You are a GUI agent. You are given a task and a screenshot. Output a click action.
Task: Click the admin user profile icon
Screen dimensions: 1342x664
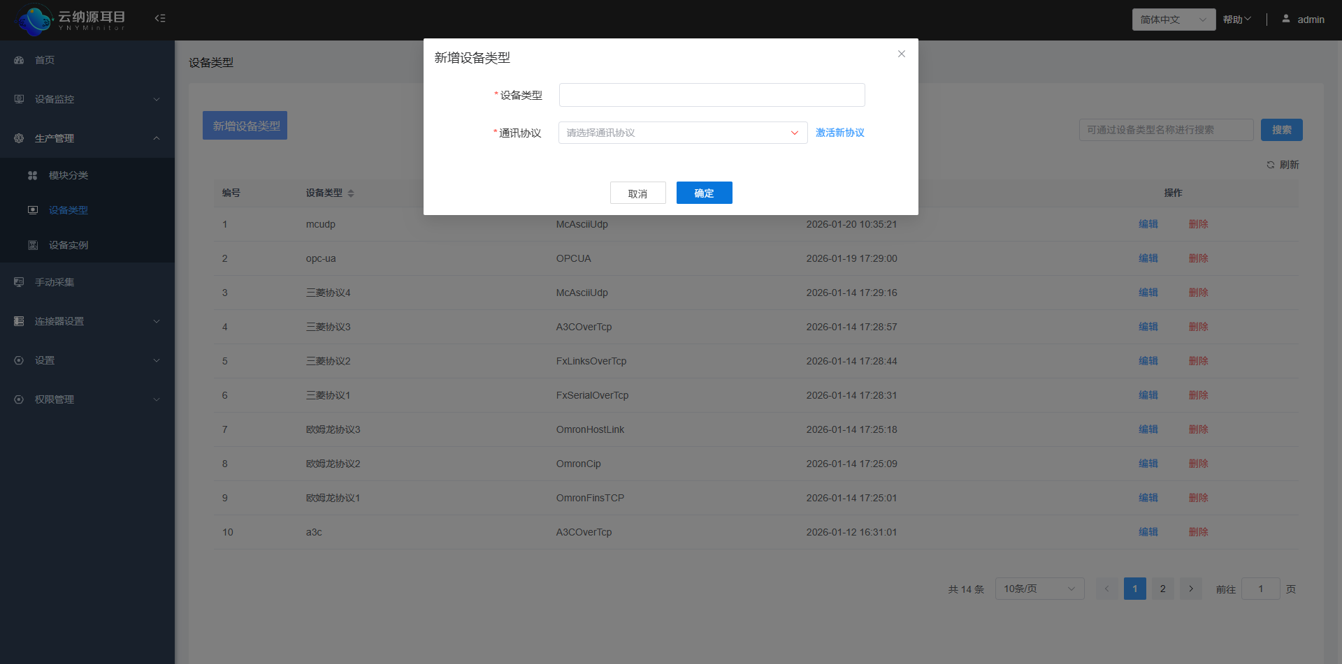1285,18
